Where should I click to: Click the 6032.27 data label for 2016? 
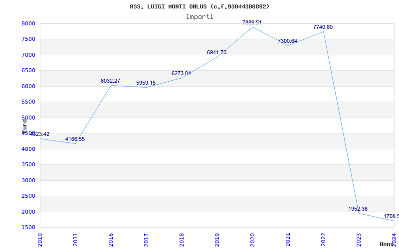(110, 81)
